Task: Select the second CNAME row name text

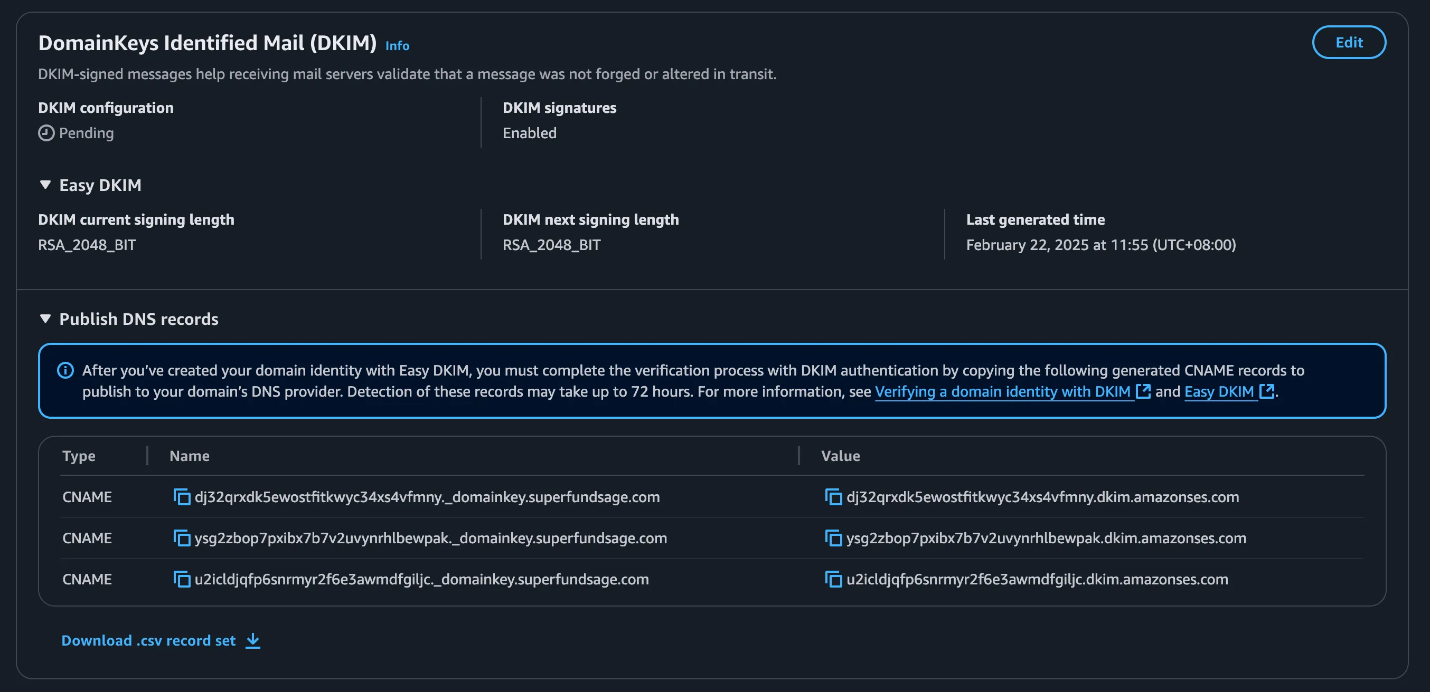Action: (x=430, y=538)
